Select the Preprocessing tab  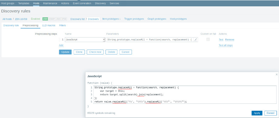(30, 25)
